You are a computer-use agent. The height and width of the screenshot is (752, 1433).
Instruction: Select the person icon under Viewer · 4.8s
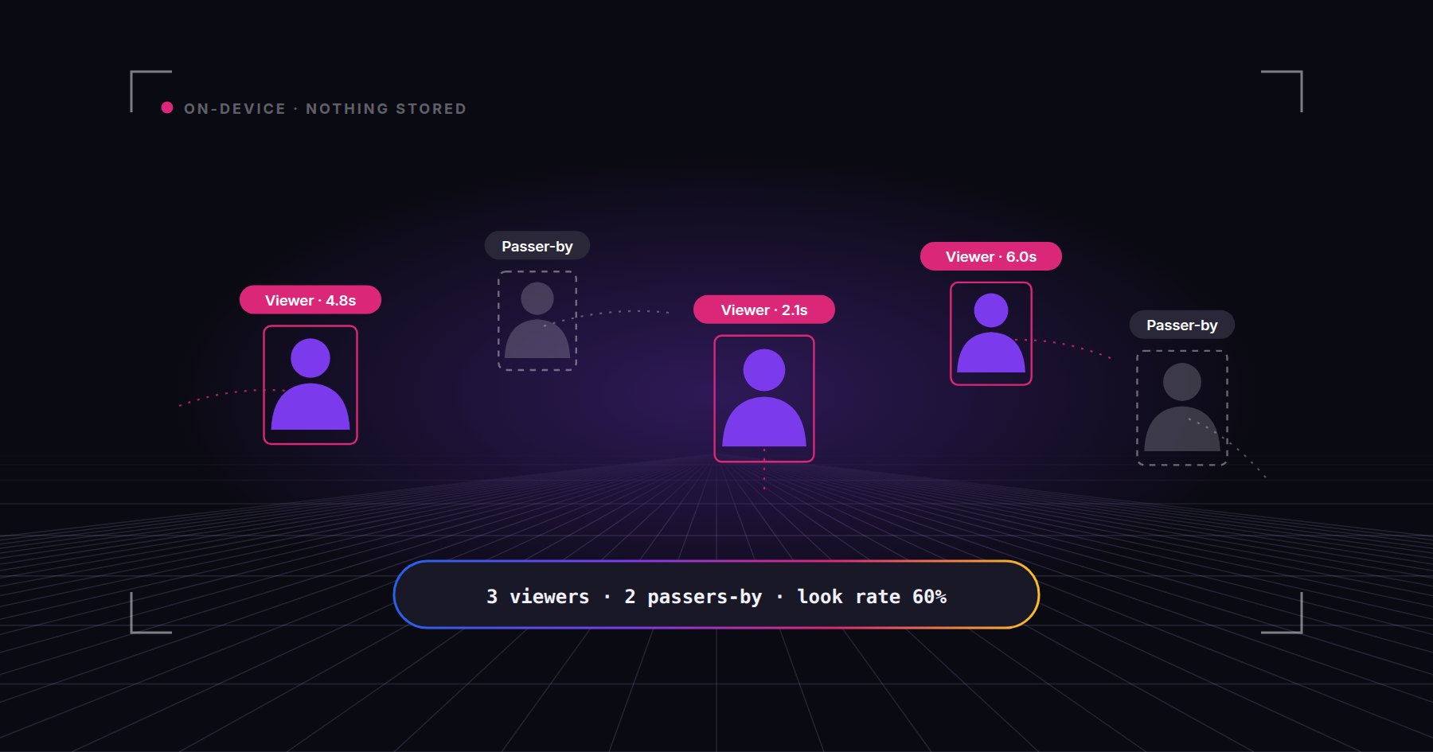[310, 384]
